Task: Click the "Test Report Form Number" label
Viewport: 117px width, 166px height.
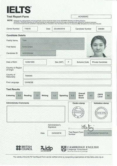Action: (x=76, y=133)
